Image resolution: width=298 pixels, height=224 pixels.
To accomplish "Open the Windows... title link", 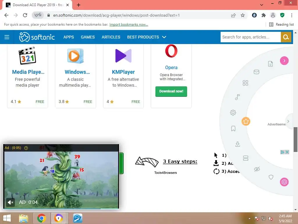I will click(77, 72).
